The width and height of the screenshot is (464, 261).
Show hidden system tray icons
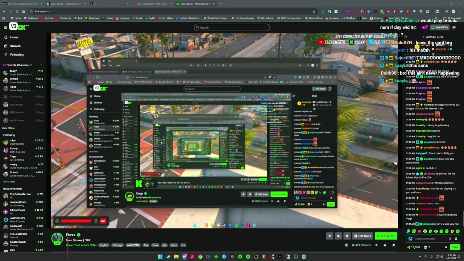point(420,257)
